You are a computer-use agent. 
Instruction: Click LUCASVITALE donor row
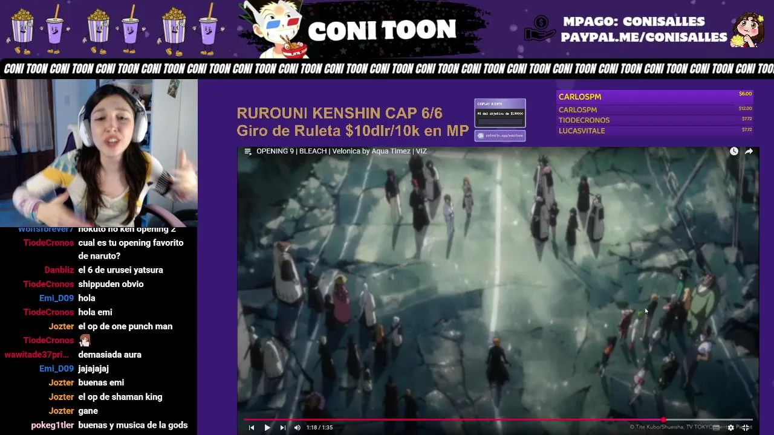tap(655, 130)
